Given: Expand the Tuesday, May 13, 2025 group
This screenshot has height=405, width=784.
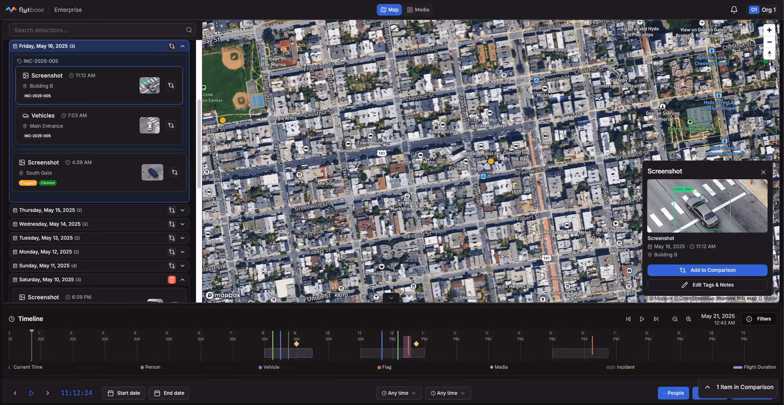Looking at the screenshot, I should [x=182, y=238].
